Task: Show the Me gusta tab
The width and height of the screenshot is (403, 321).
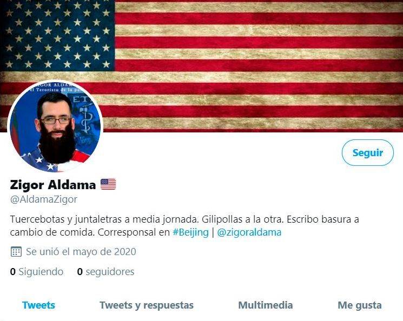Action: coord(360,305)
